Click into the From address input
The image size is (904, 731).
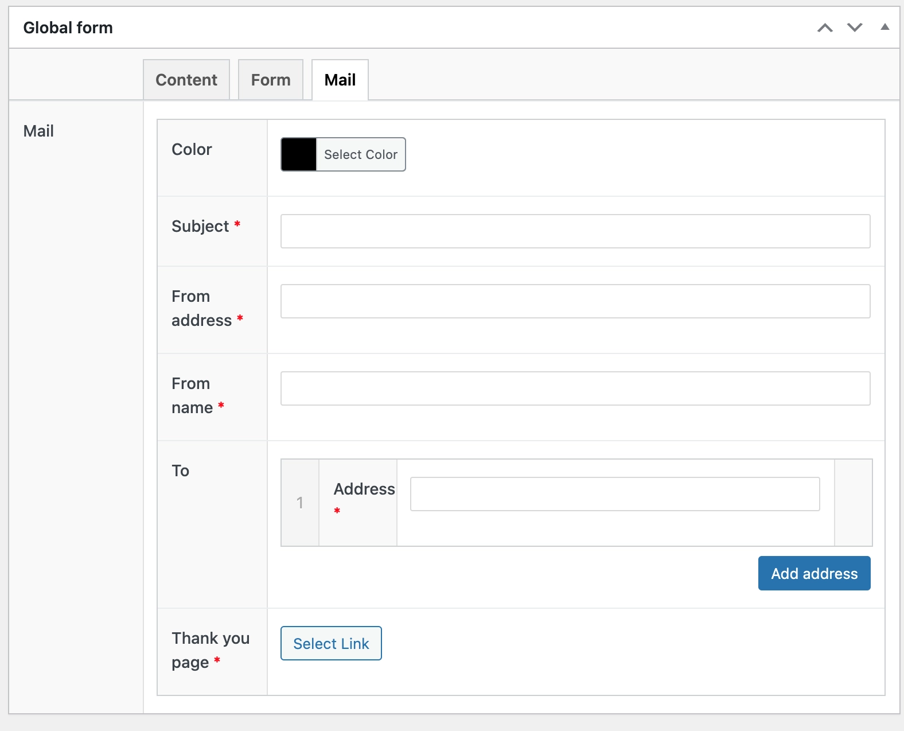point(575,301)
